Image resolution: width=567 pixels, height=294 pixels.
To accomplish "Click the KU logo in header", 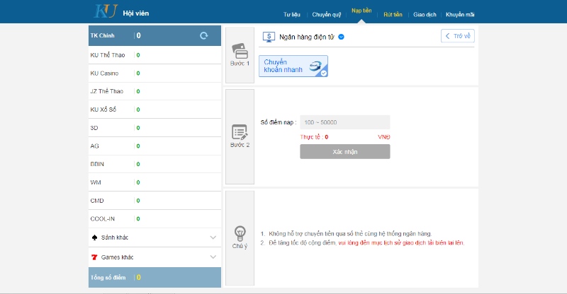I will coord(106,12).
